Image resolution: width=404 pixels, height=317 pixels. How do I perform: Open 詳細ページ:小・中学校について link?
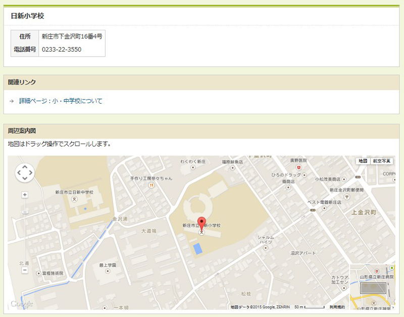61,101
